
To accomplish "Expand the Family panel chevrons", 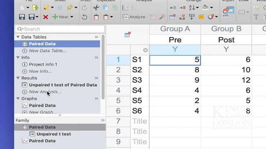I will 103,120.
